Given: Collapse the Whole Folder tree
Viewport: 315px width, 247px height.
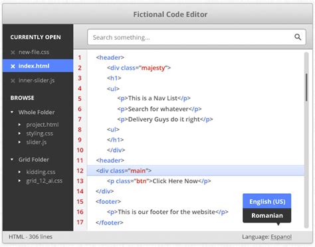Looking at the screenshot, I should [12, 112].
